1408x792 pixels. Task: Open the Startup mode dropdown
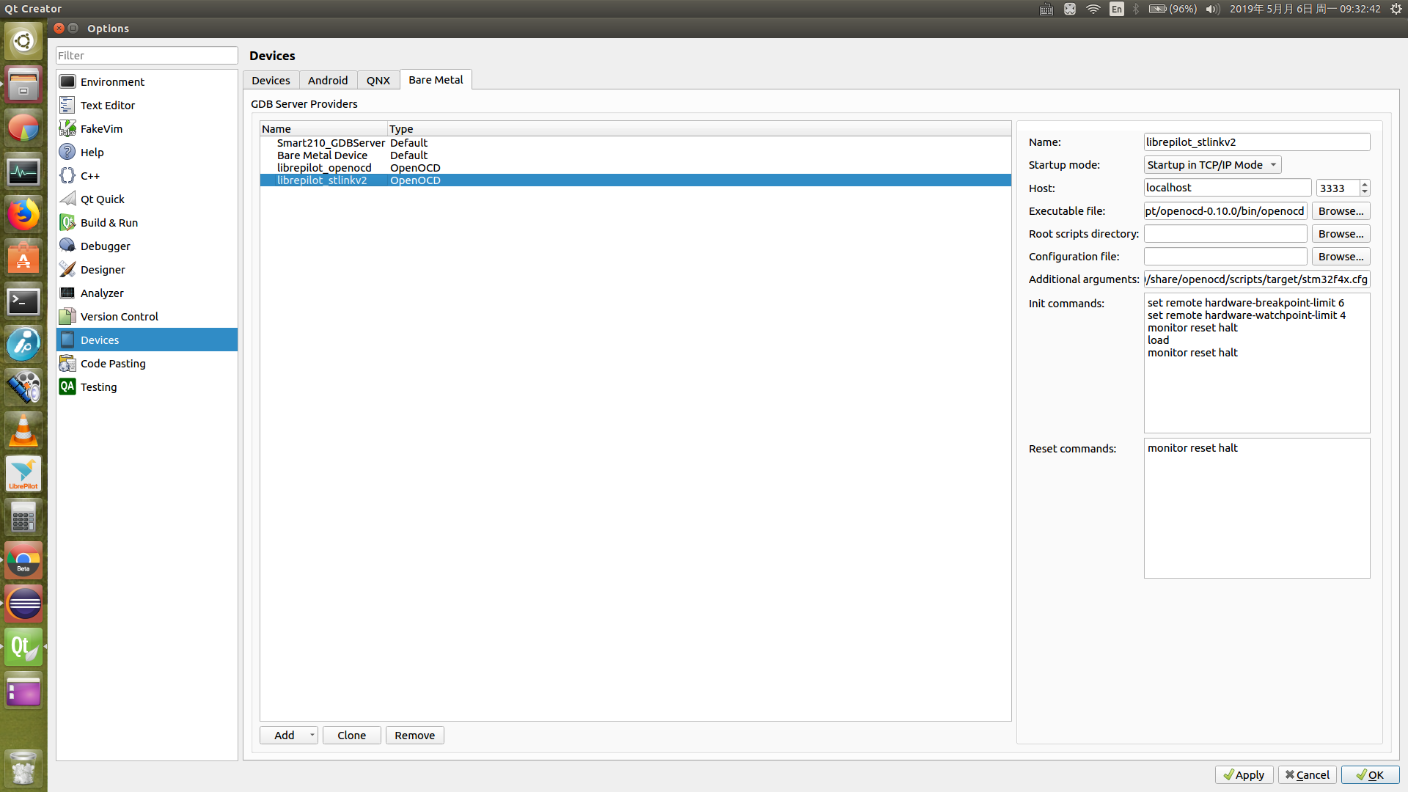click(x=1211, y=164)
